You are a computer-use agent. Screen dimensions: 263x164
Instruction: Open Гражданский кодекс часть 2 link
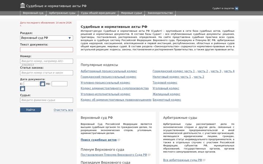(x=203, y=71)
